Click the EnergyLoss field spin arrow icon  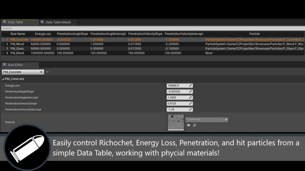(x=190, y=86)
